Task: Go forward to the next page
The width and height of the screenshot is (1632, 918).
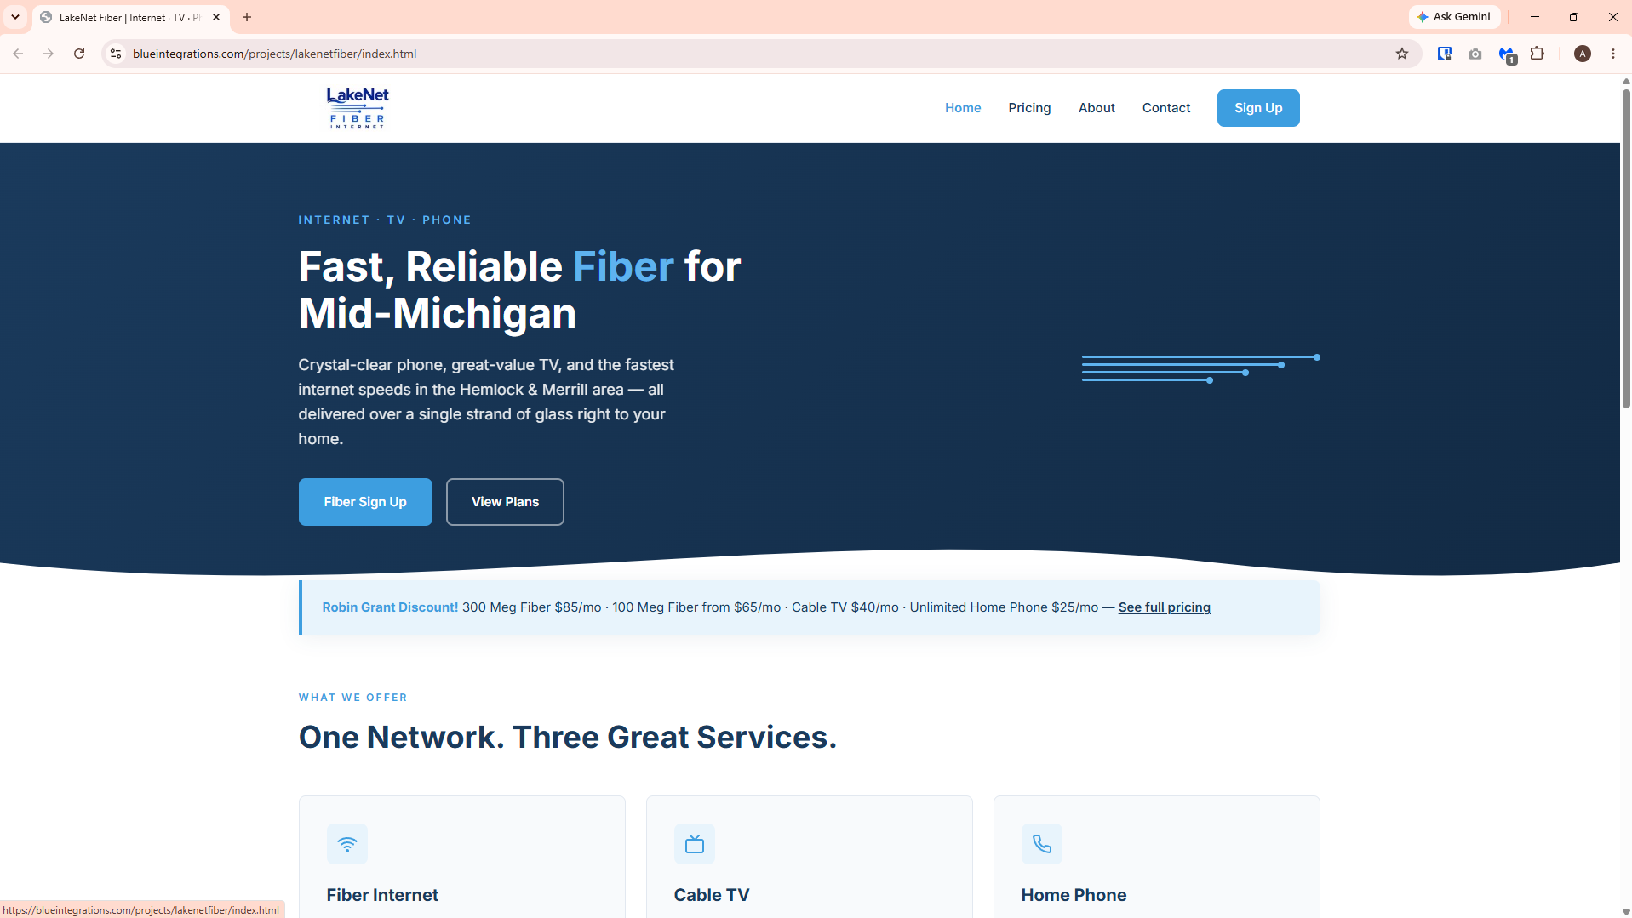Action: click(49, 54)
